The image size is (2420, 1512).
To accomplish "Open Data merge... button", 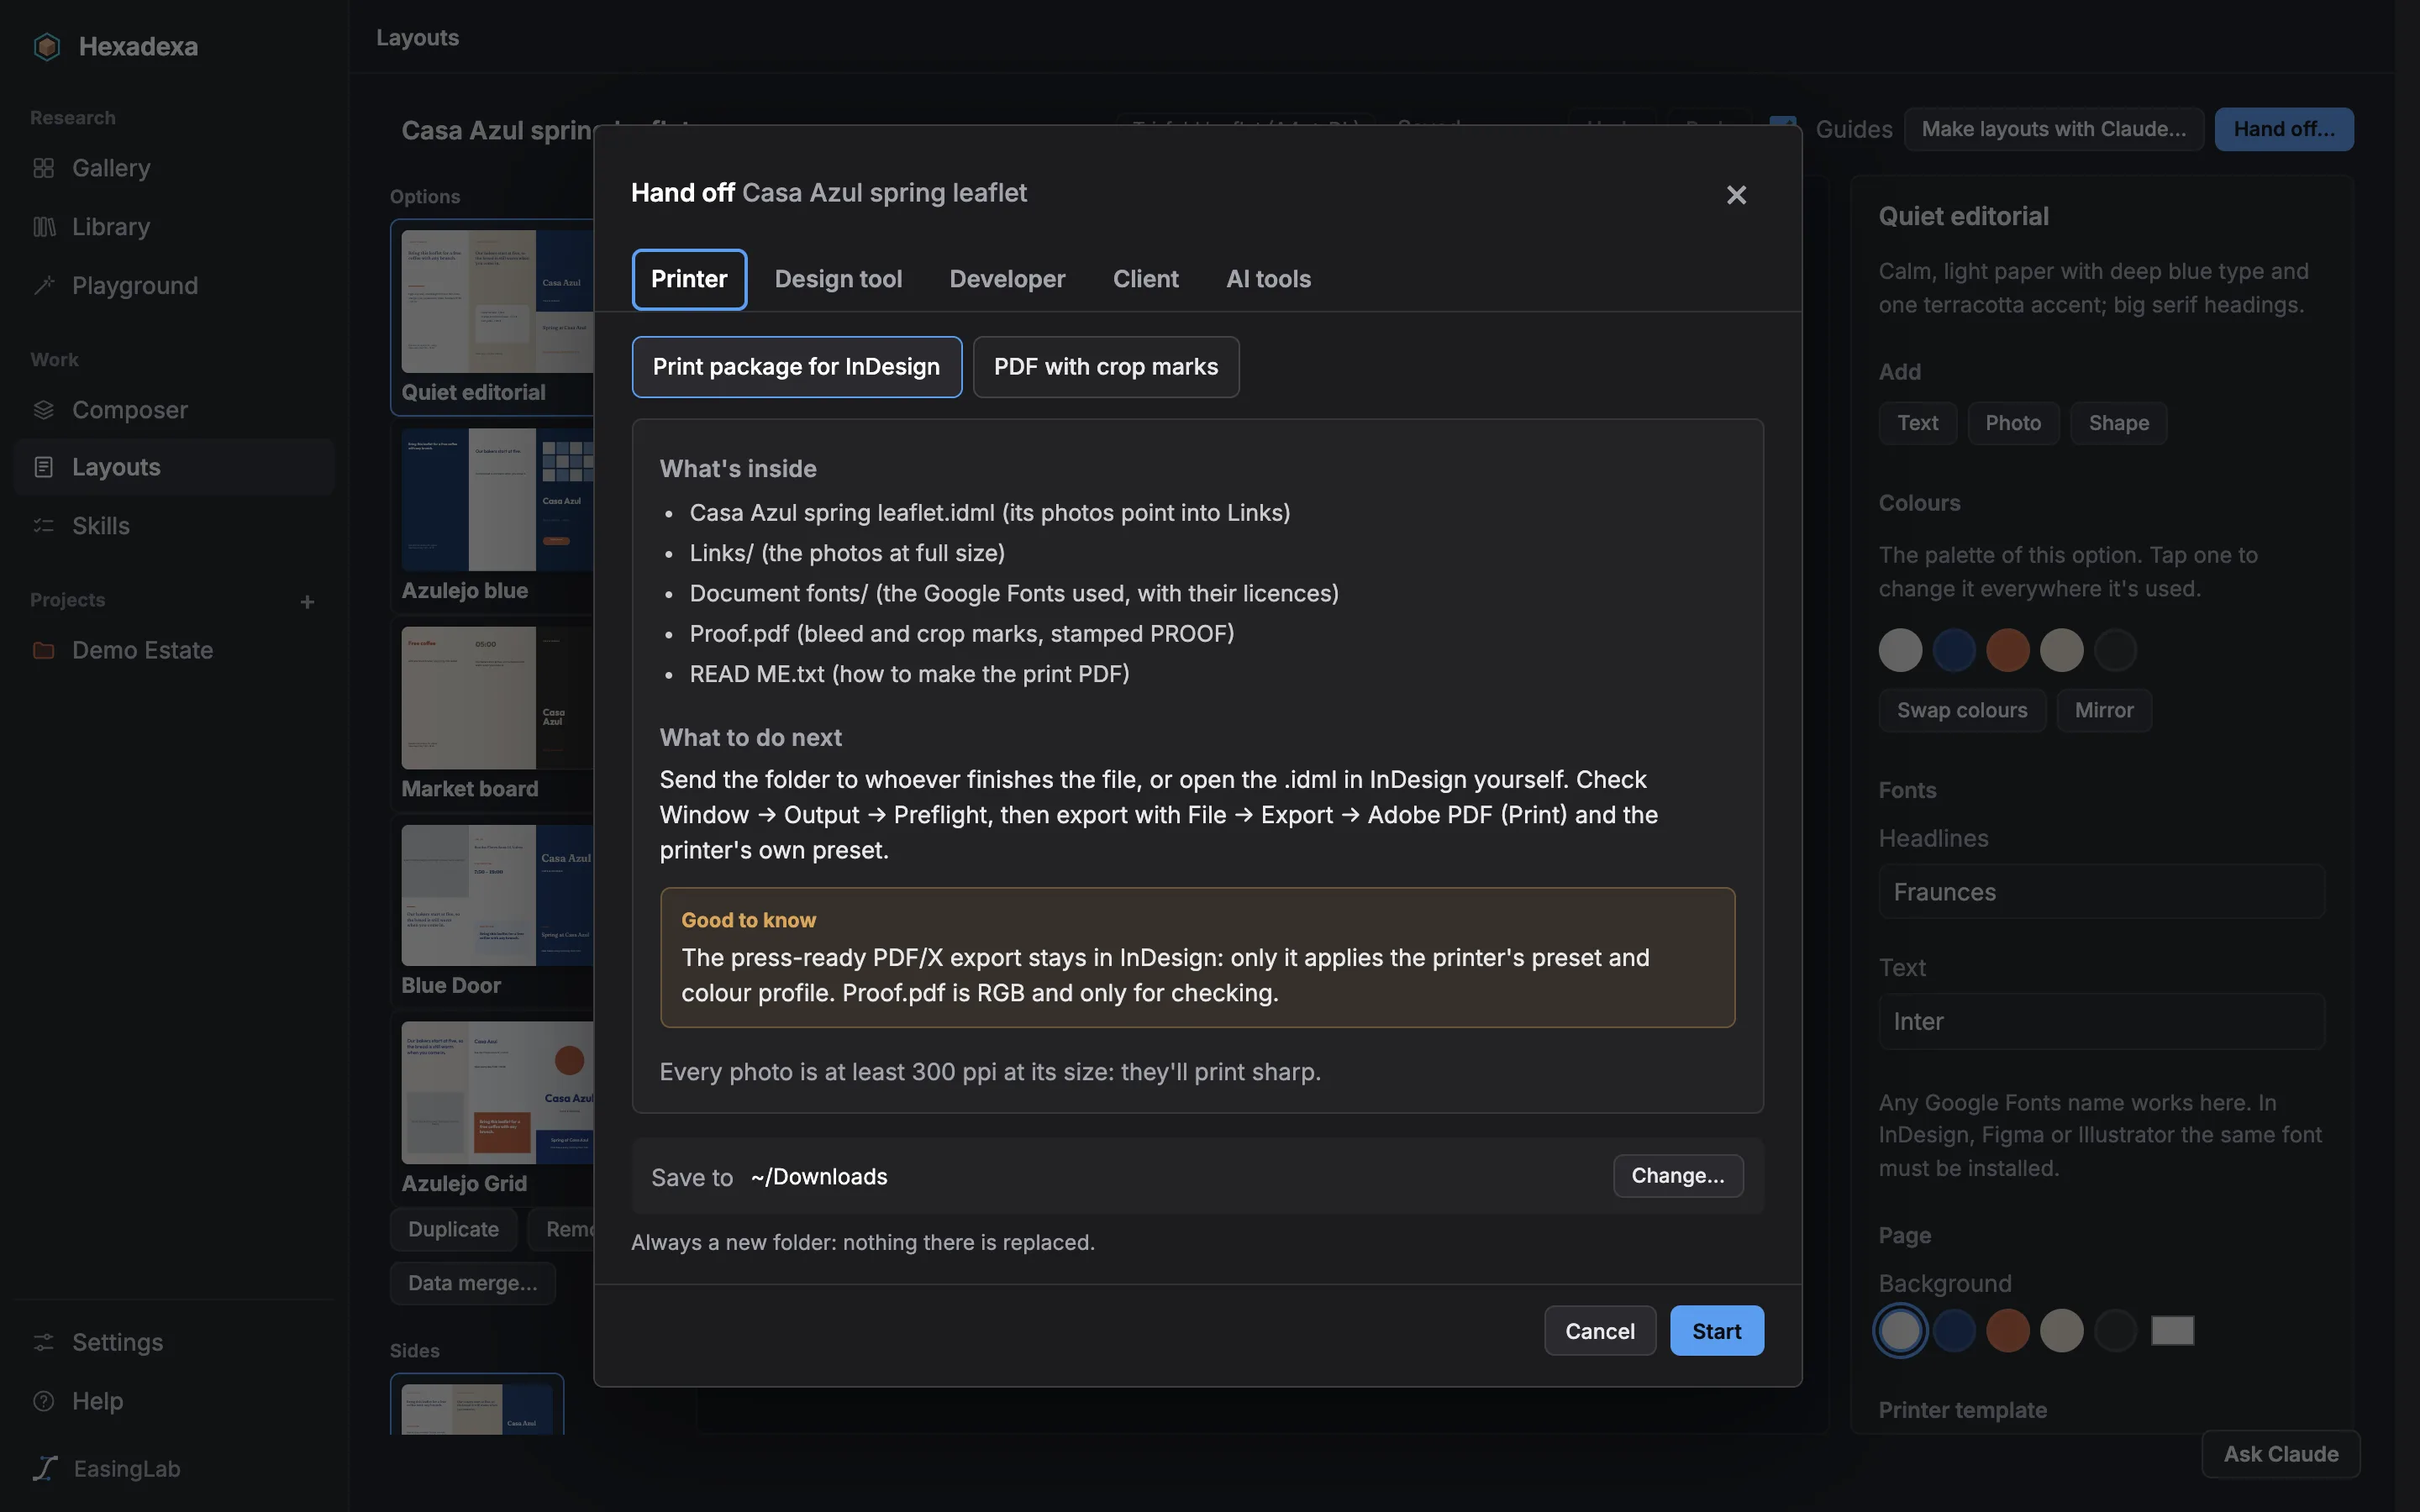I will click(x=472, y=1283).
